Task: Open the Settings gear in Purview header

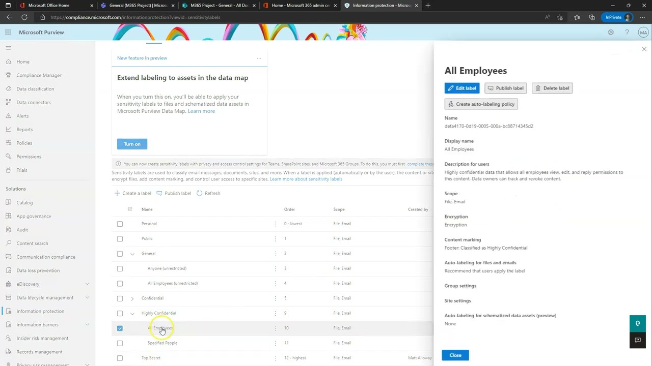Action: coord(611,32)
